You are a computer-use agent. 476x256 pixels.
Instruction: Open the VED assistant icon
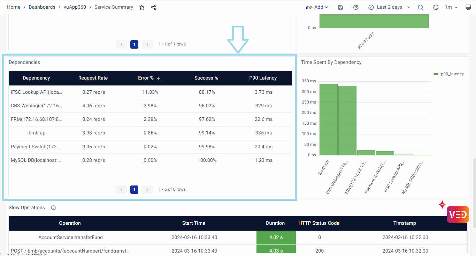tap(458, 214)
